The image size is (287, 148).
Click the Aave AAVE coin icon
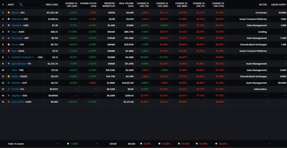(9, 32)
